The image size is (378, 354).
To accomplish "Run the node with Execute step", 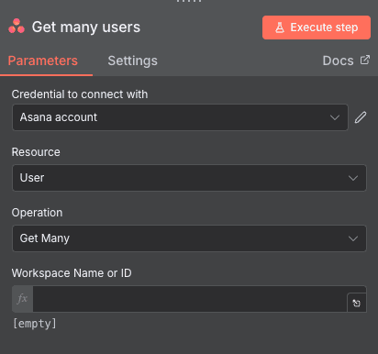I will tap(317, 28).
